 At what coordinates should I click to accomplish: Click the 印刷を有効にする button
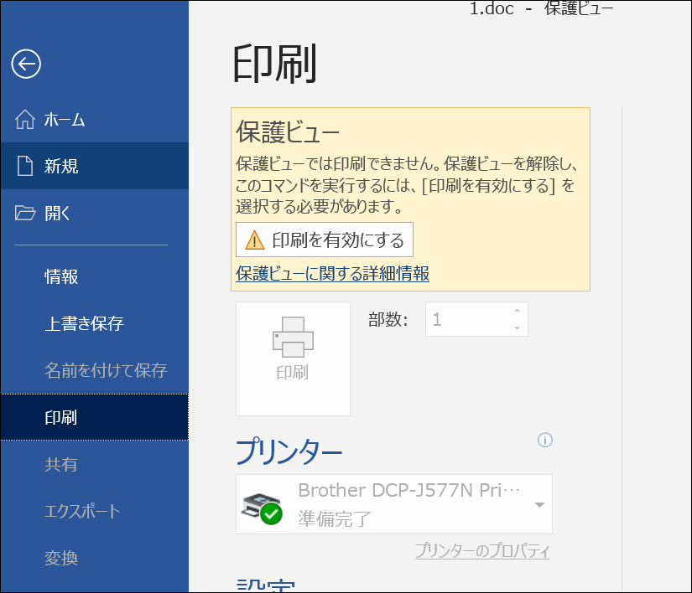point(325,240)
